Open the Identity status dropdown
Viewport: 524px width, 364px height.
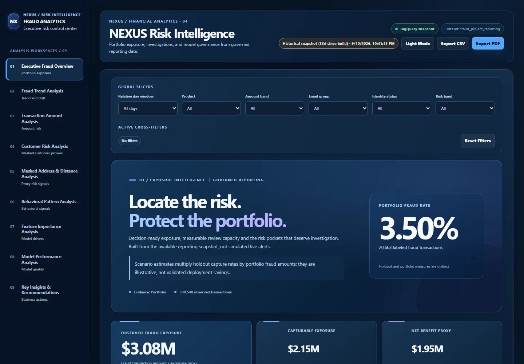coord(402,108)
